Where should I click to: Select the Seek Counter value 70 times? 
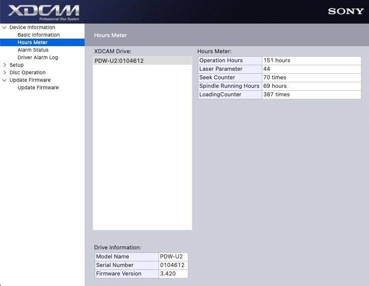274,78
